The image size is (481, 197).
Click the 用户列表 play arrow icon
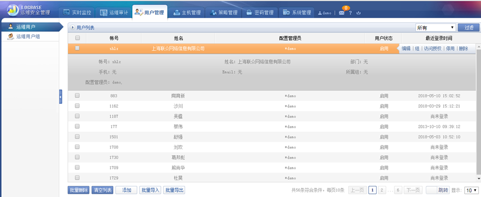coord(73,27)
